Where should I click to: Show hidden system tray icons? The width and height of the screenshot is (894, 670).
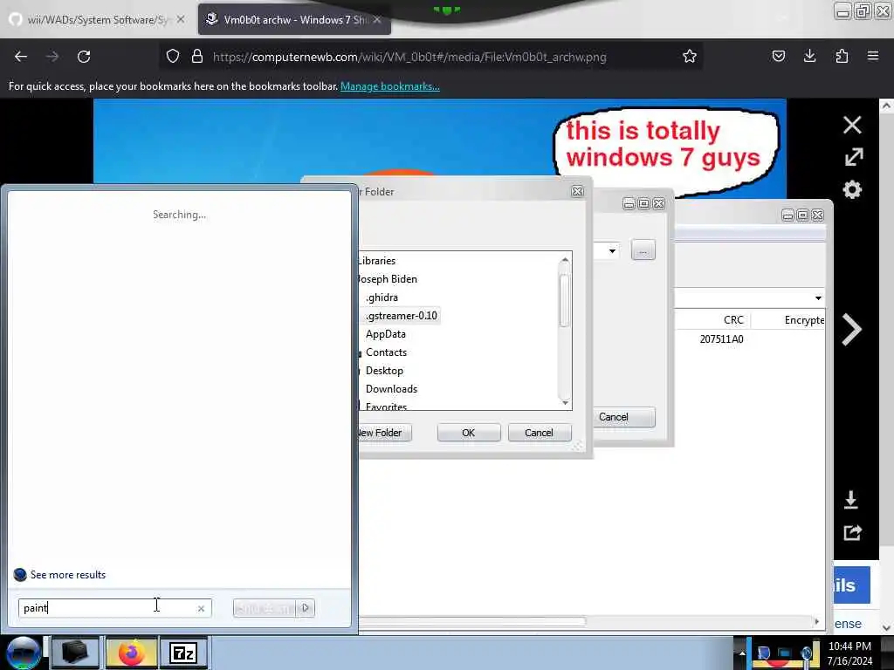(x=742, y=653)
